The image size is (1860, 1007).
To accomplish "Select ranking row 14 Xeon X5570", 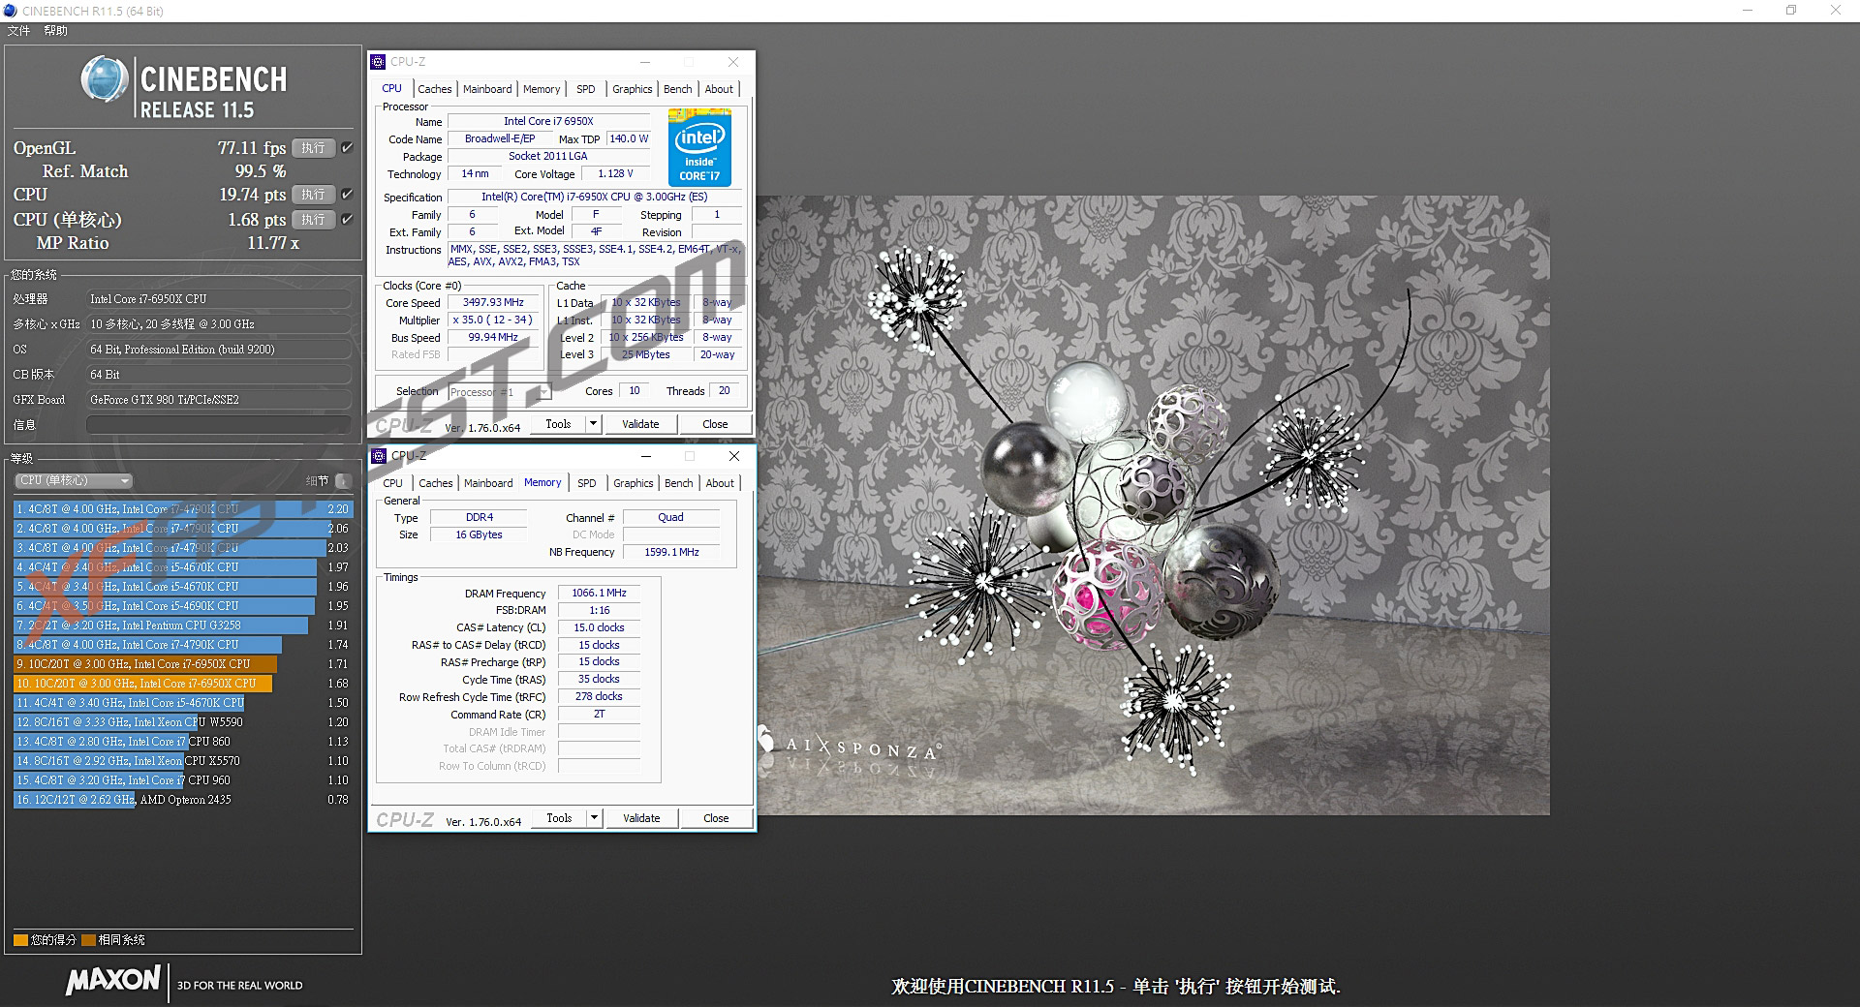I will point(183,761).
